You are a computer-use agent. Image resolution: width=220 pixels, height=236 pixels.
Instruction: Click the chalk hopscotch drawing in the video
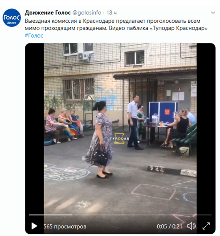click(x=67, y=173)
